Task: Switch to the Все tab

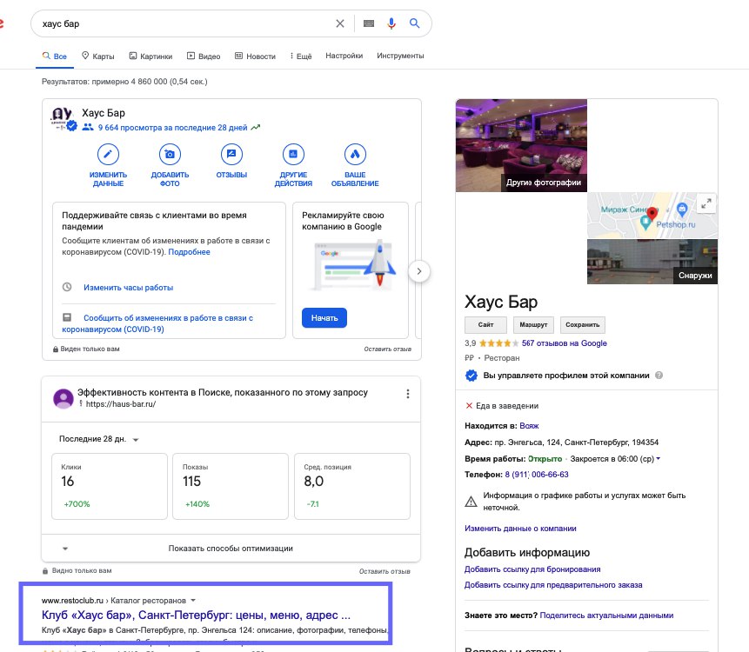Action: [55, 57]
